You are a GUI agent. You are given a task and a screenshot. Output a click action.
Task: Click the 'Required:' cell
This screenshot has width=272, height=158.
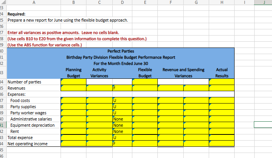tap(17, 14)
